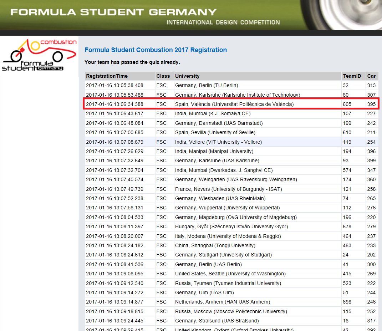Click the Széchenyi István University Győr entry
This screenshot has height=331, width=382.
tap(231, 226)
